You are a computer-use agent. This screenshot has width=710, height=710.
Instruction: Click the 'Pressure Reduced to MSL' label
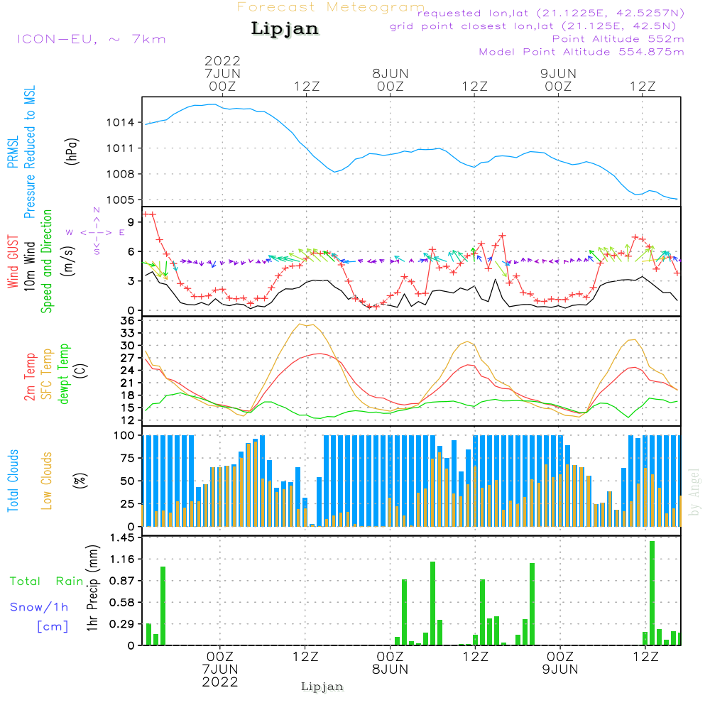click(x=29, y=152)
